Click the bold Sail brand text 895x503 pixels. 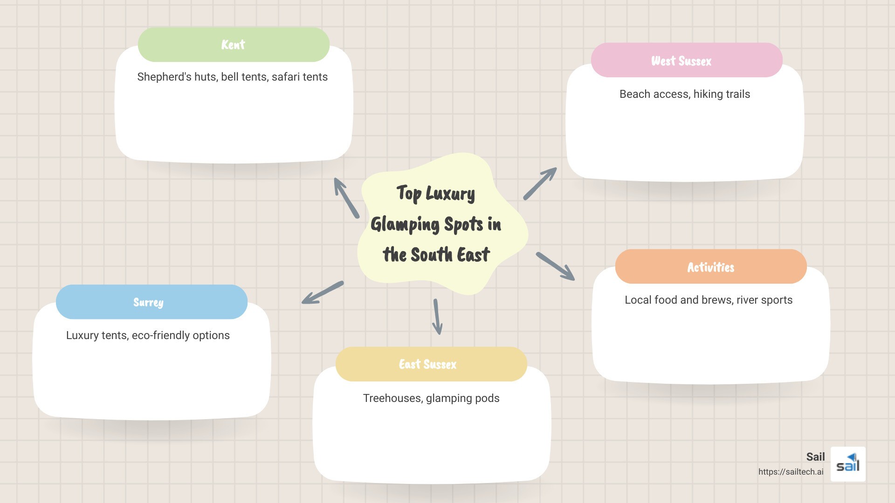[x=815, y=457]
